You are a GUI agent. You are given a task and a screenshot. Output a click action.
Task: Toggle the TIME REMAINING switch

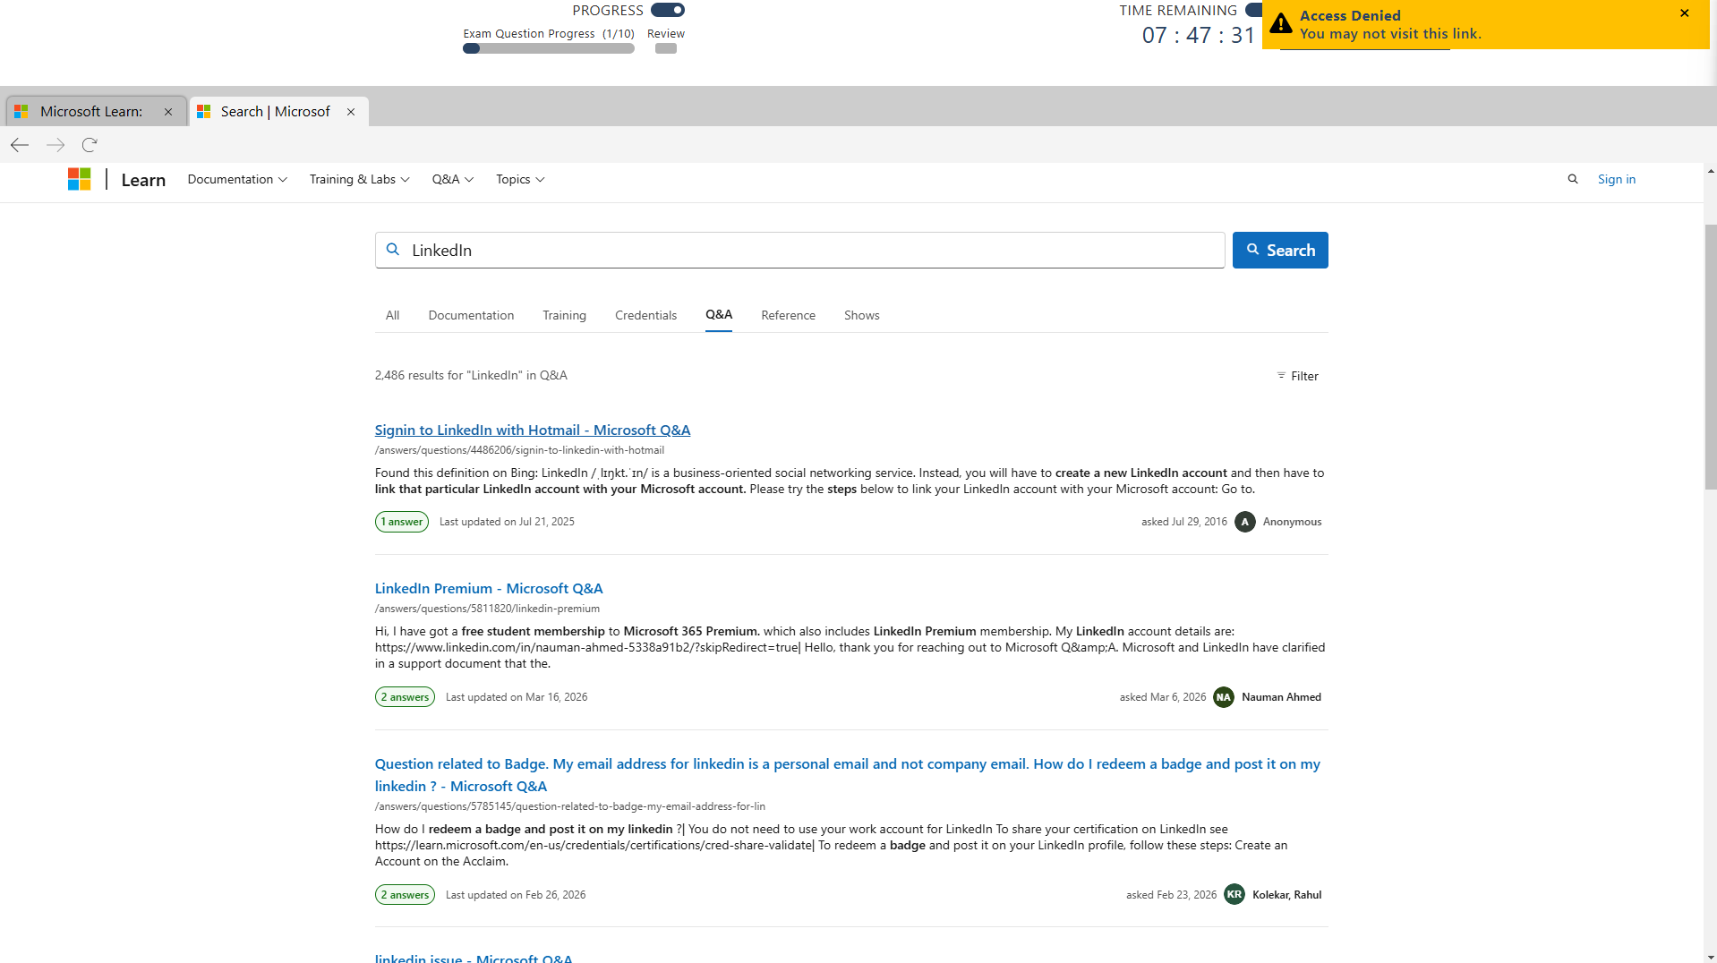click(x=1252, y=10)
